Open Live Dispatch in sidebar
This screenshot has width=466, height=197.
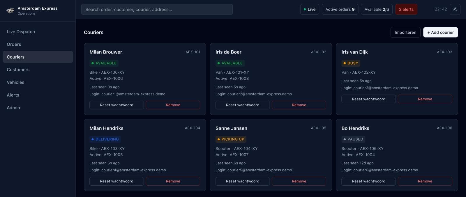pos(38,32)
